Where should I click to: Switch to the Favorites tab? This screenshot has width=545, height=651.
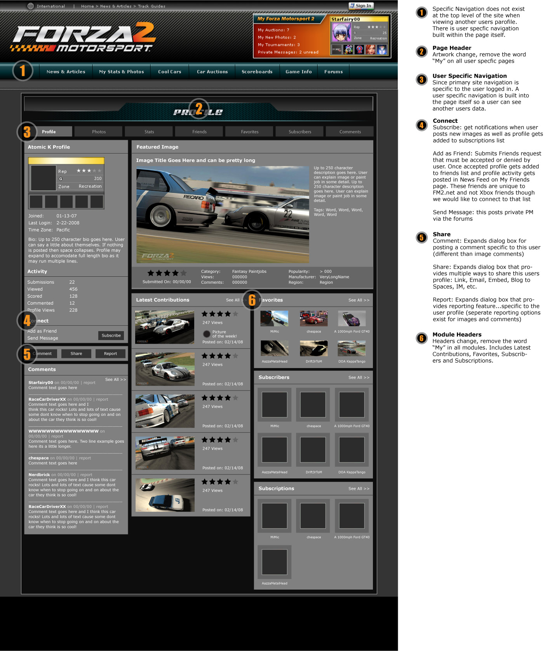click(250, 132)
